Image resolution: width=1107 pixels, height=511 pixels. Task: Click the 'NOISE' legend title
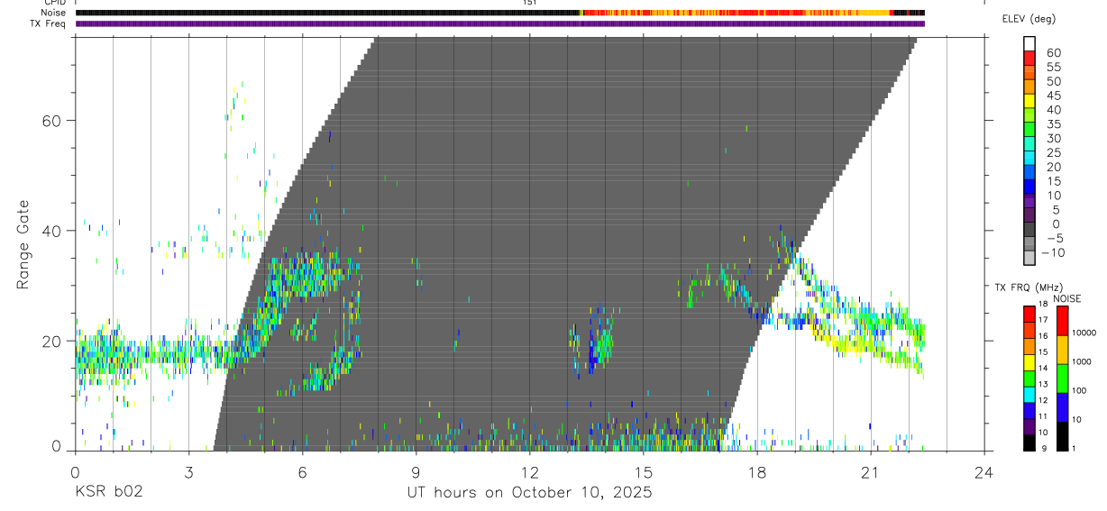click(x=1066, y=298)
